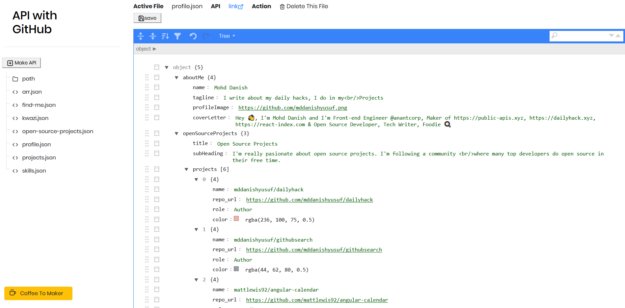Click the collapse all nodes icon
This screenshot has width=625, height=308.
click(x=153, y=36)
